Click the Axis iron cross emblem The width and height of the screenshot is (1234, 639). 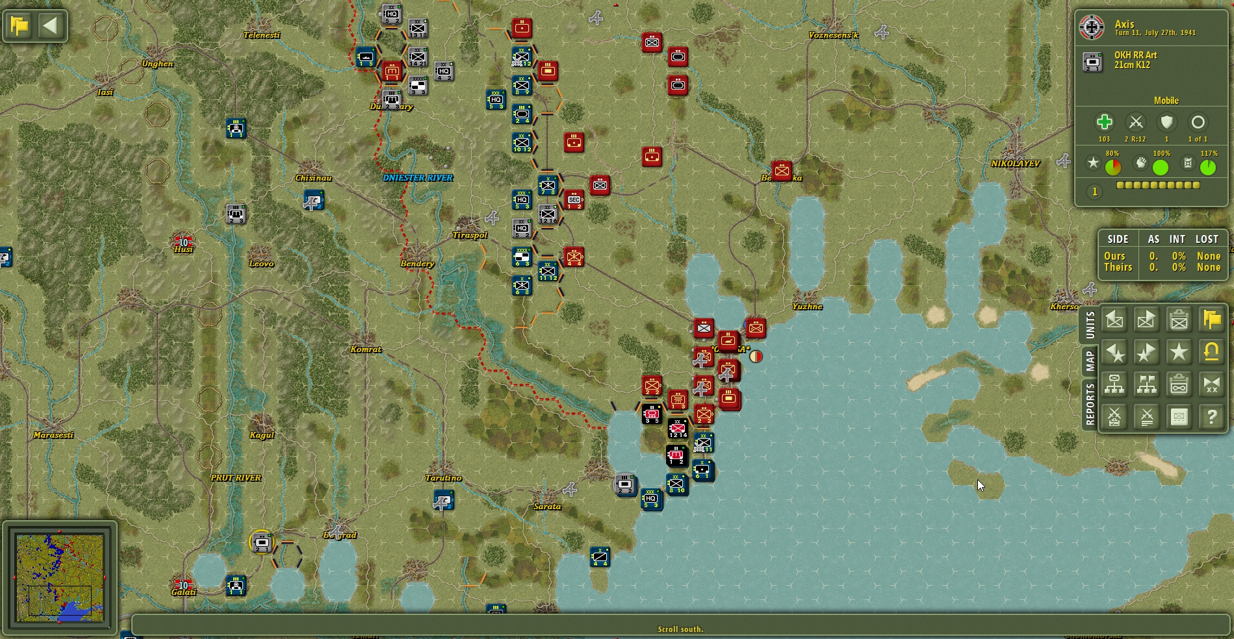(1092, 28)
